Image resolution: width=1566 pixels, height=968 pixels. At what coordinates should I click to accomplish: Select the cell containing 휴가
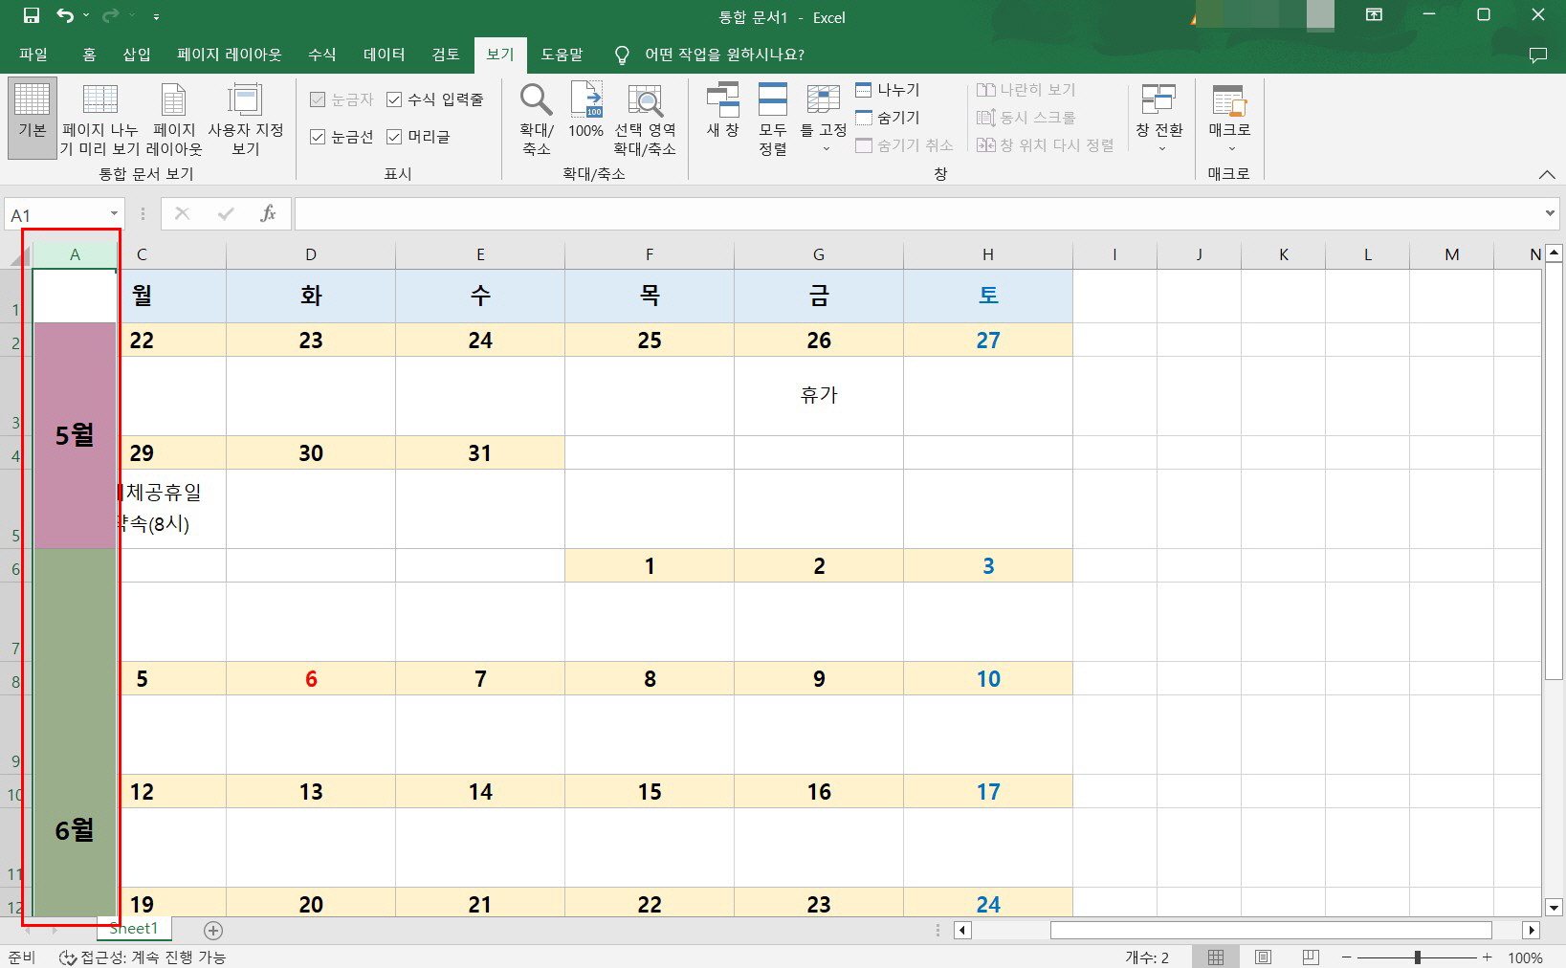coord(819,396)
